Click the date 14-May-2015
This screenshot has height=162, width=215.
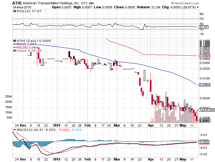22,7
